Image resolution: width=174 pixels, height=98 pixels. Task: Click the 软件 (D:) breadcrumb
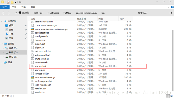click(x=38, y=13)
